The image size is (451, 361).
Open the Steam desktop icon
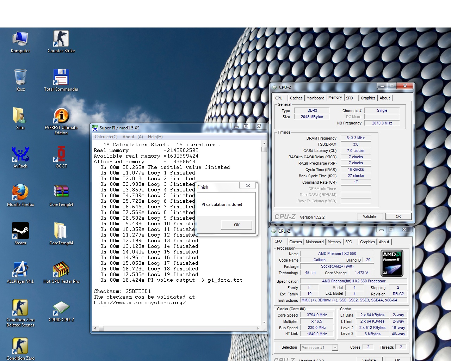pyautogui.click(x=20, y=231)
